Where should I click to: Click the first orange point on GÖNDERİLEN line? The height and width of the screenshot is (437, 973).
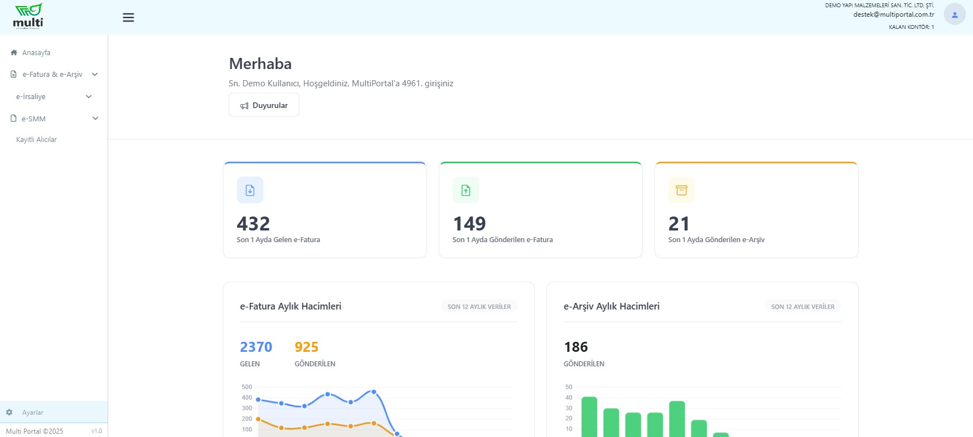click(258, 419)
